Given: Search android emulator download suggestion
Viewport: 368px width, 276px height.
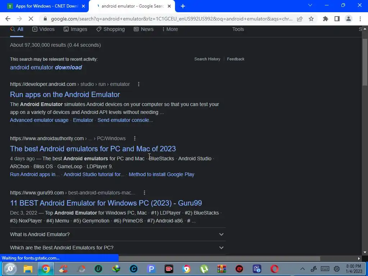Looking at the screenshot, I should click(x=46, y=67).
